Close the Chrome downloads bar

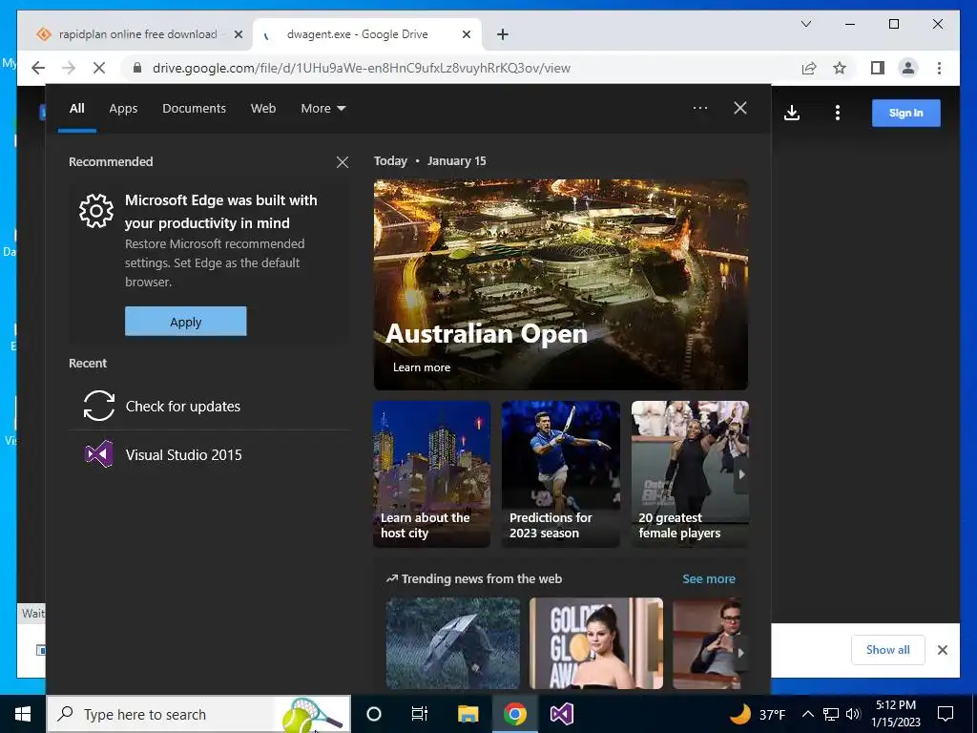click(942, 650)
